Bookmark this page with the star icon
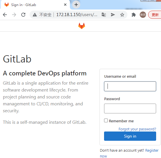Screen dimensions: 161x158 (x=122, y=15)
